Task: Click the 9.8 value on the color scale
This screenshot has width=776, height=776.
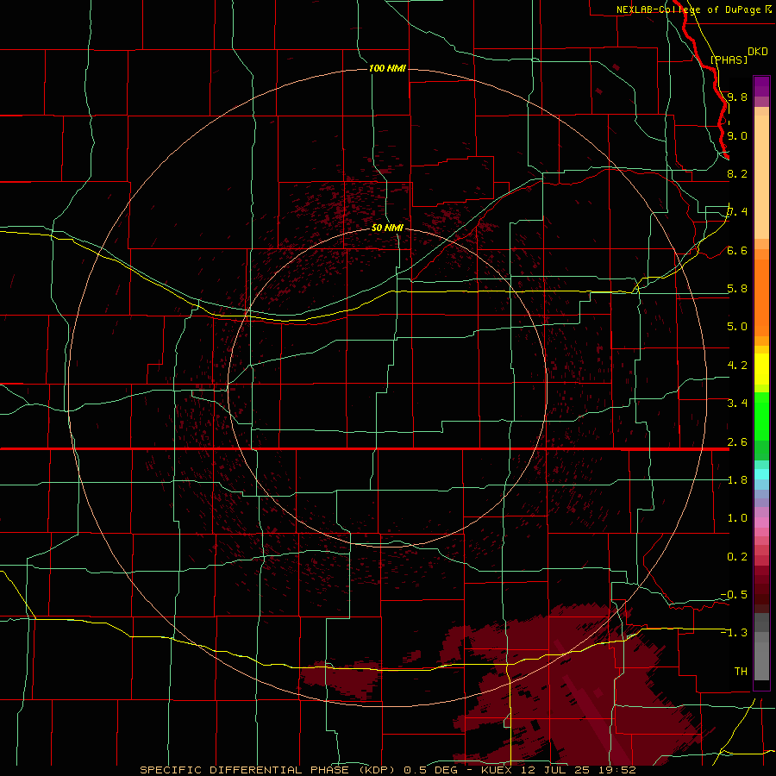Action: 737,97
